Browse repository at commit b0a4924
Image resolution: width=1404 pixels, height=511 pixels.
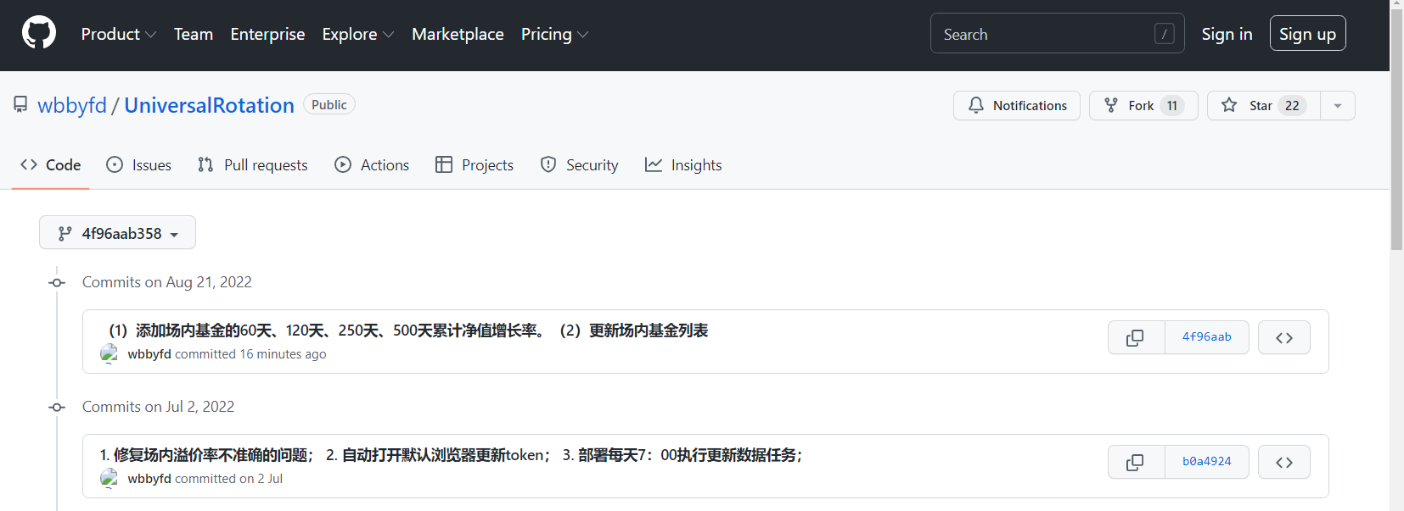1283,462
